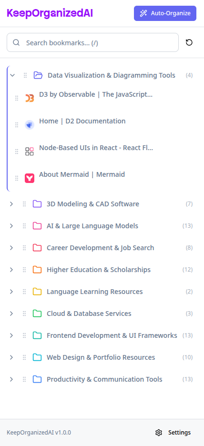Image resolution: width=204 pixels, height=446 pixels.
Task: Select 3D Modeling & CAD Software folder name
Action: pos(93,204)
